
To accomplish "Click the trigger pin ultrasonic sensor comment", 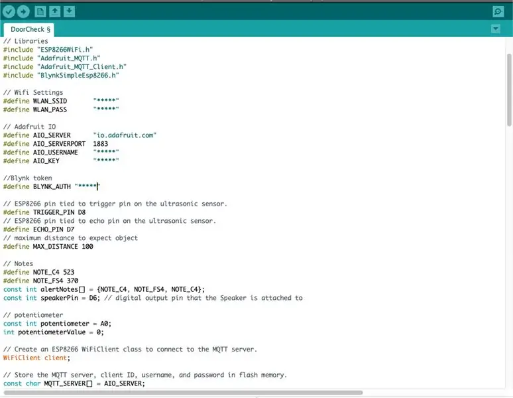I will (x=115, y=204).
